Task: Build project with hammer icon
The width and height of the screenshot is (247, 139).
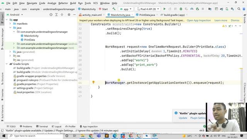Action: [114, 9]
